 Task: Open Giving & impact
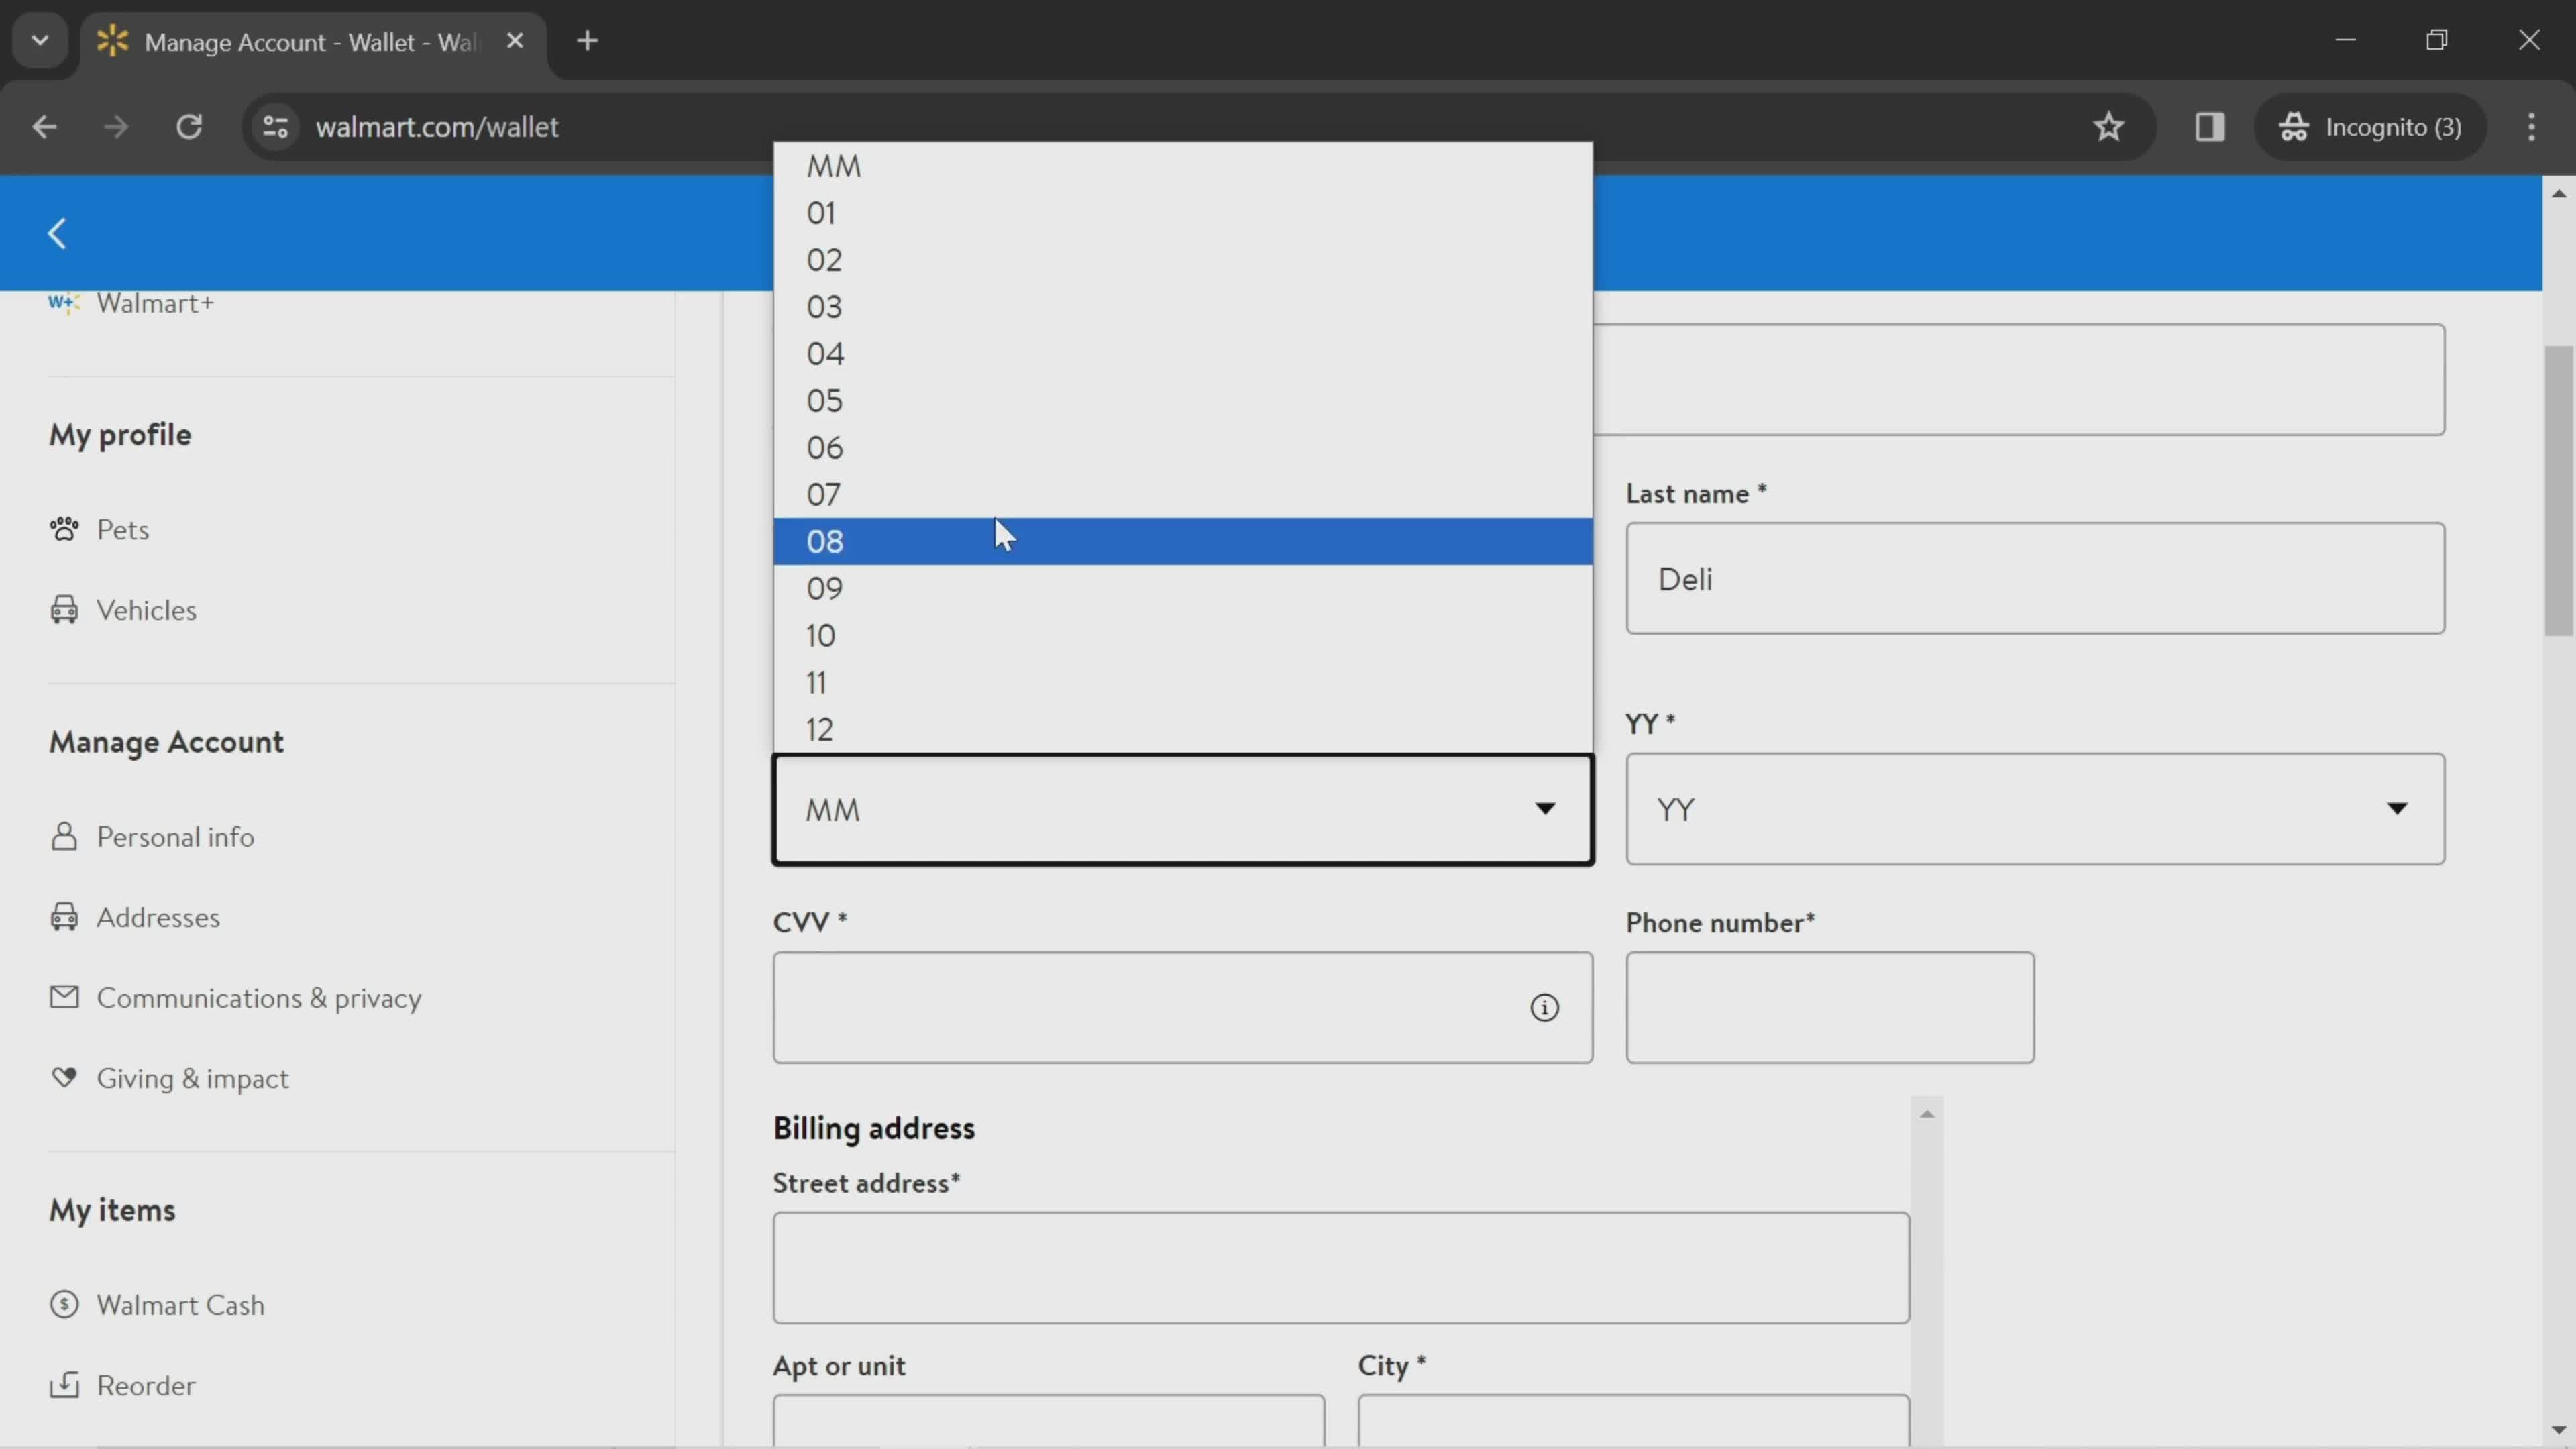(x=192, y=1078)
